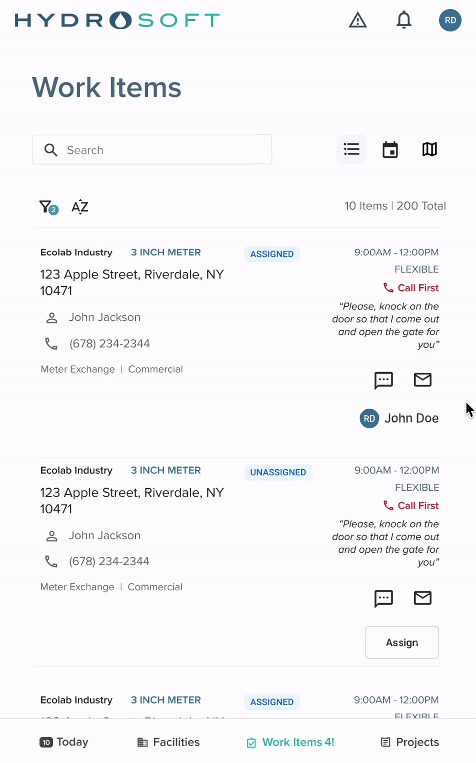The width and height of the screenshot is (476, 763).
Task: Open chat message for unassigned work item
Action: 383,598
